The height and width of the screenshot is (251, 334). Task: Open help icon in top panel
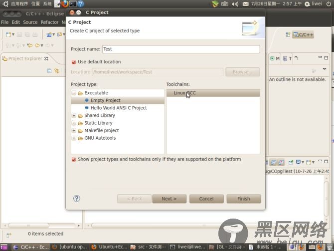tap(80, 3)
